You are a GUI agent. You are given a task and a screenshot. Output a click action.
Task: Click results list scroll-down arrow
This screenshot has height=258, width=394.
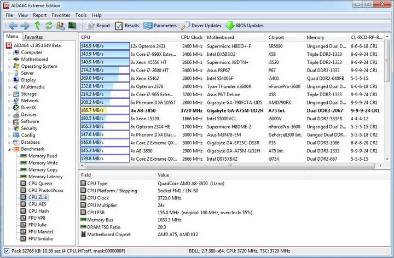click(x=387, y=159)
